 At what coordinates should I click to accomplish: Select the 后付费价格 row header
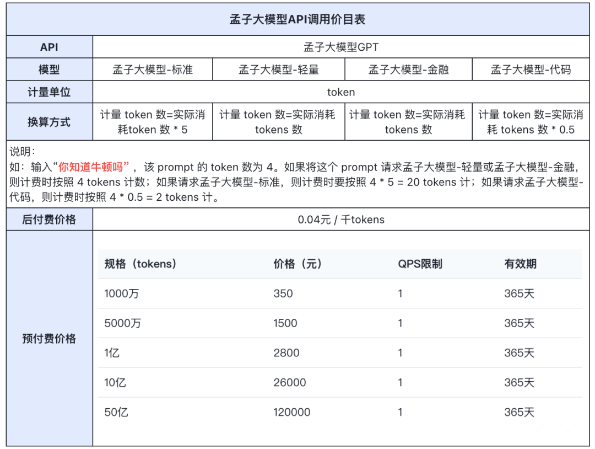pos(50,219)
